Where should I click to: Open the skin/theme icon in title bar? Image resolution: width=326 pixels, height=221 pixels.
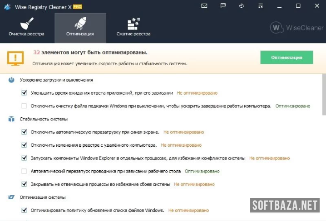click(242, 6)
